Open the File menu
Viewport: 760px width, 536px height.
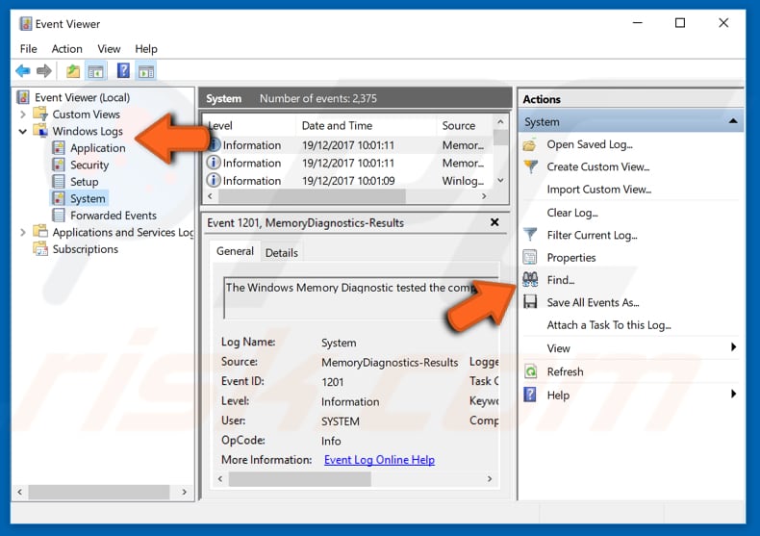pyautogui.click(x=28, y=49)
